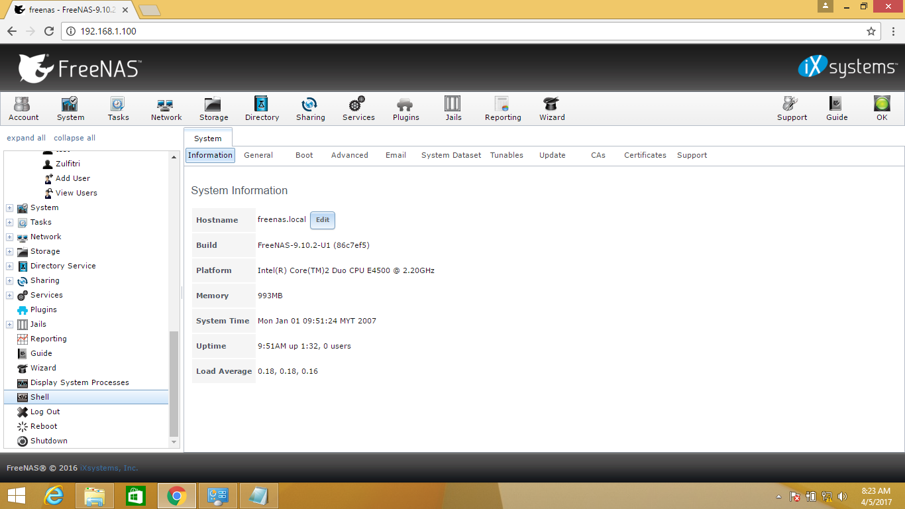Go back in browser history

[x=12, y=31]
